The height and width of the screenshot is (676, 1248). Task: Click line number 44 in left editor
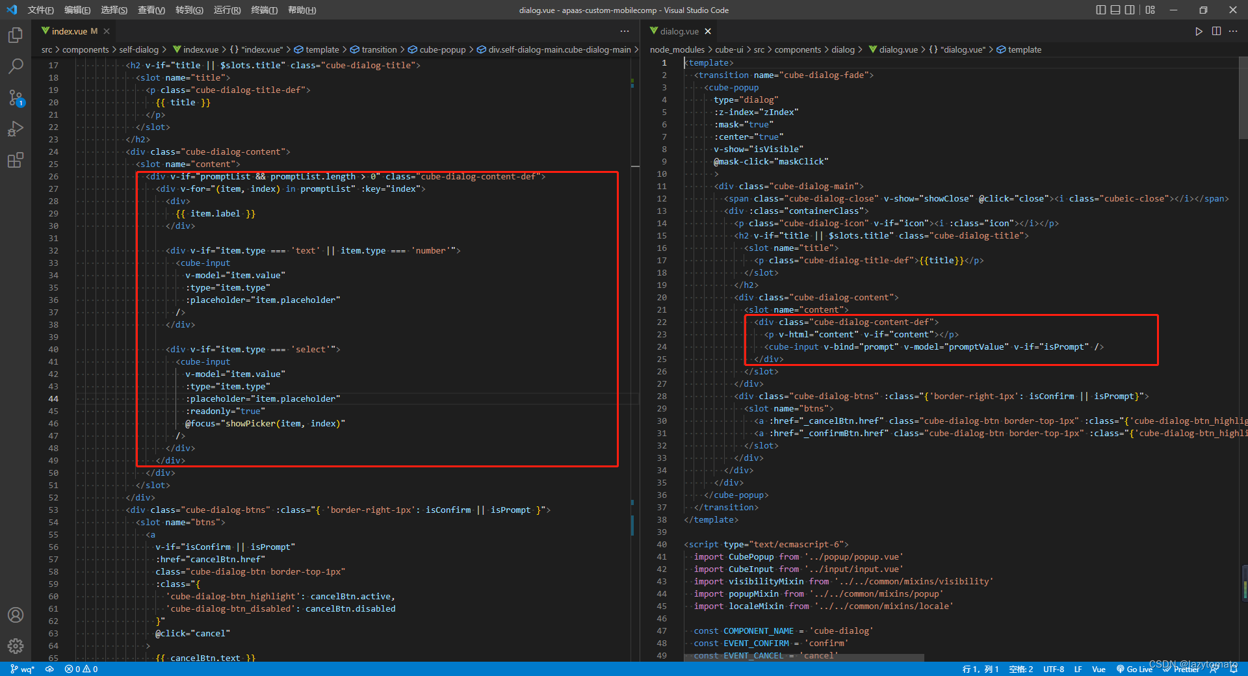point(53,398)
